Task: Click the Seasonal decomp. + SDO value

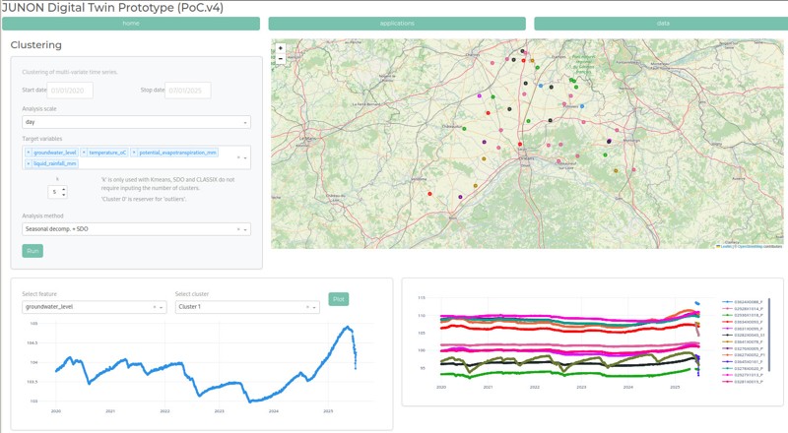Action: pyautogui.click(x=57, y=229)
